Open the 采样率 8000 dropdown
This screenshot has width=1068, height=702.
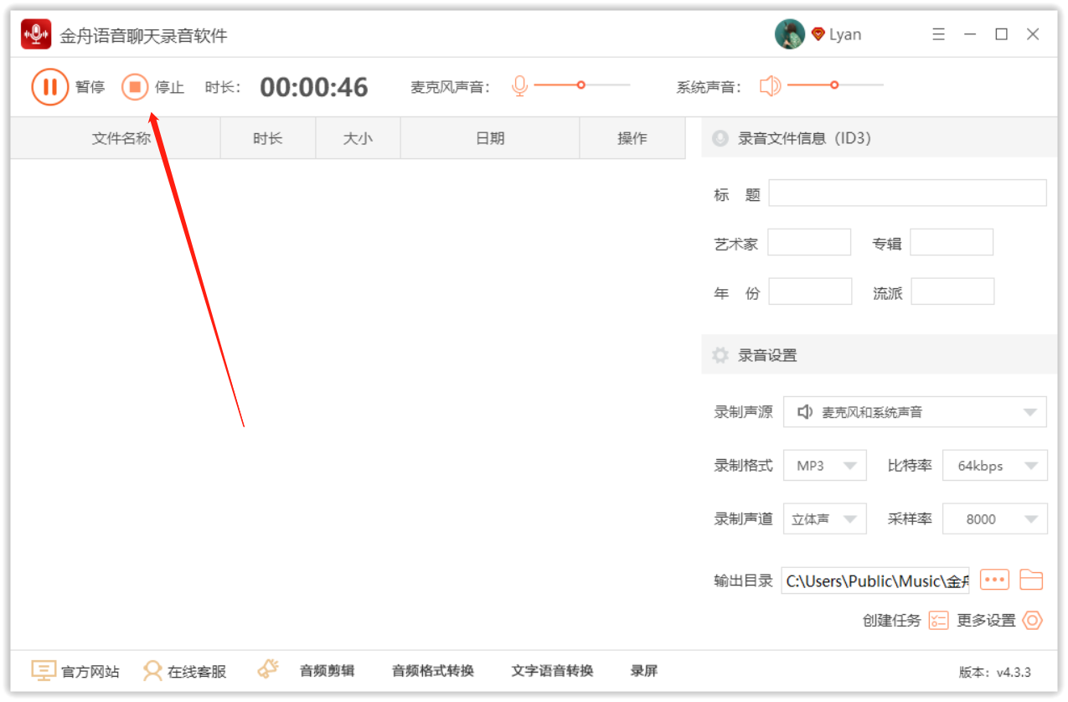point(995,519)
